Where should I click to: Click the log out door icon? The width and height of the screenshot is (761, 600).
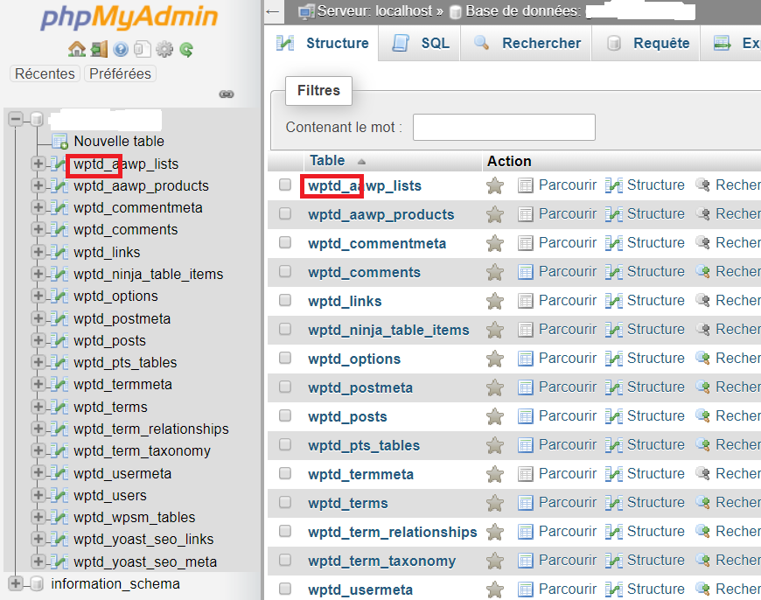tap(99, 49)
